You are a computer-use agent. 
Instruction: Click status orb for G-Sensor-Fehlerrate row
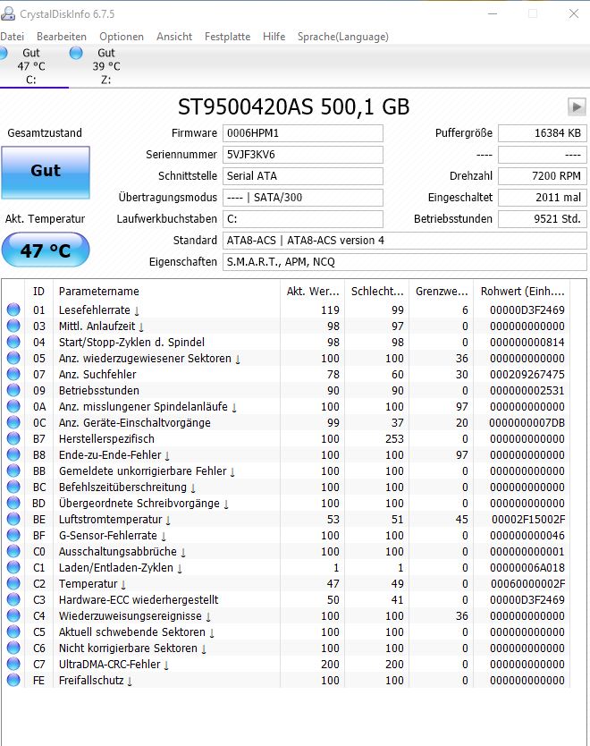[x=13, y=535]
